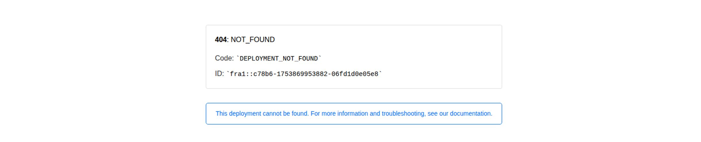Click the "NOT_FOUND" heading text
Viewport: 701px width, 142px height.
[253, 40]
